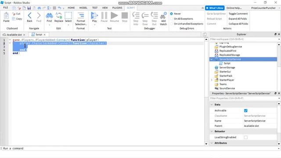Click Toggle Comment action
This screenshot has width=281, height=158.
[x=238, y=14]
